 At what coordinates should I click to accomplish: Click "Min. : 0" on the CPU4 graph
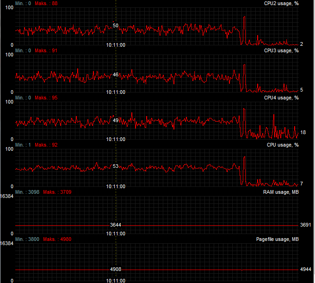[x=23, y=98]
